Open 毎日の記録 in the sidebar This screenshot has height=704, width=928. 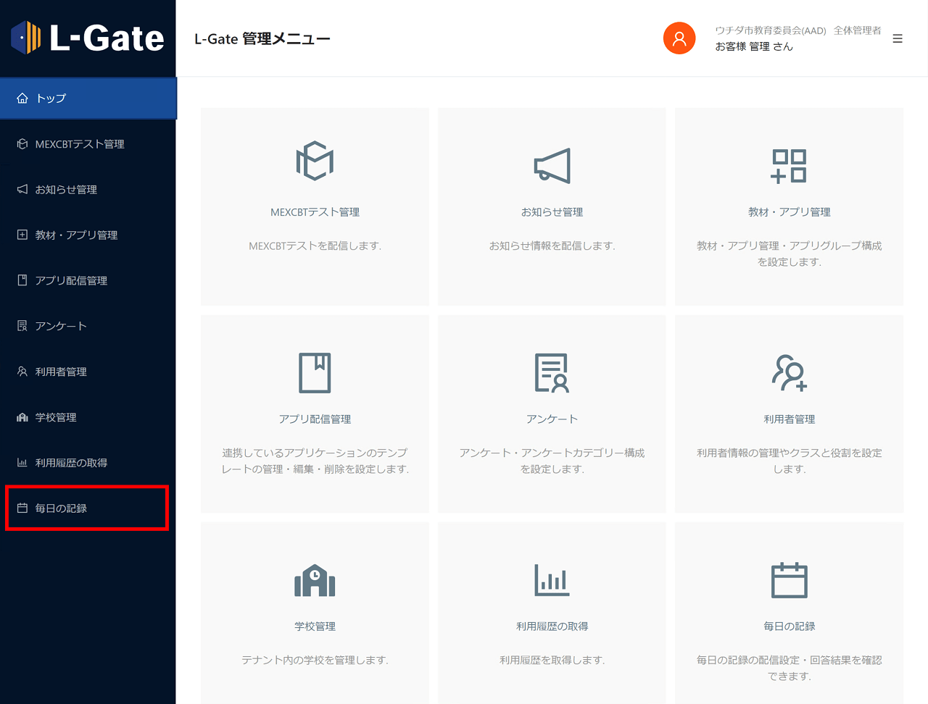87,508
